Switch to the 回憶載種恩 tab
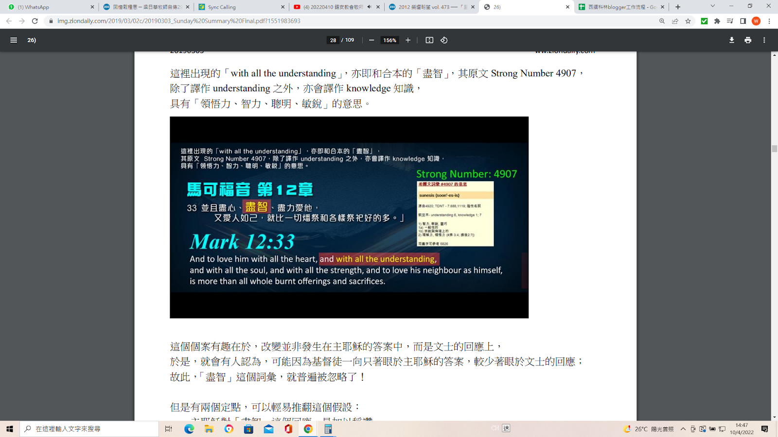Image resolution: width=778 pixels, height=437 pixels. 146,7
